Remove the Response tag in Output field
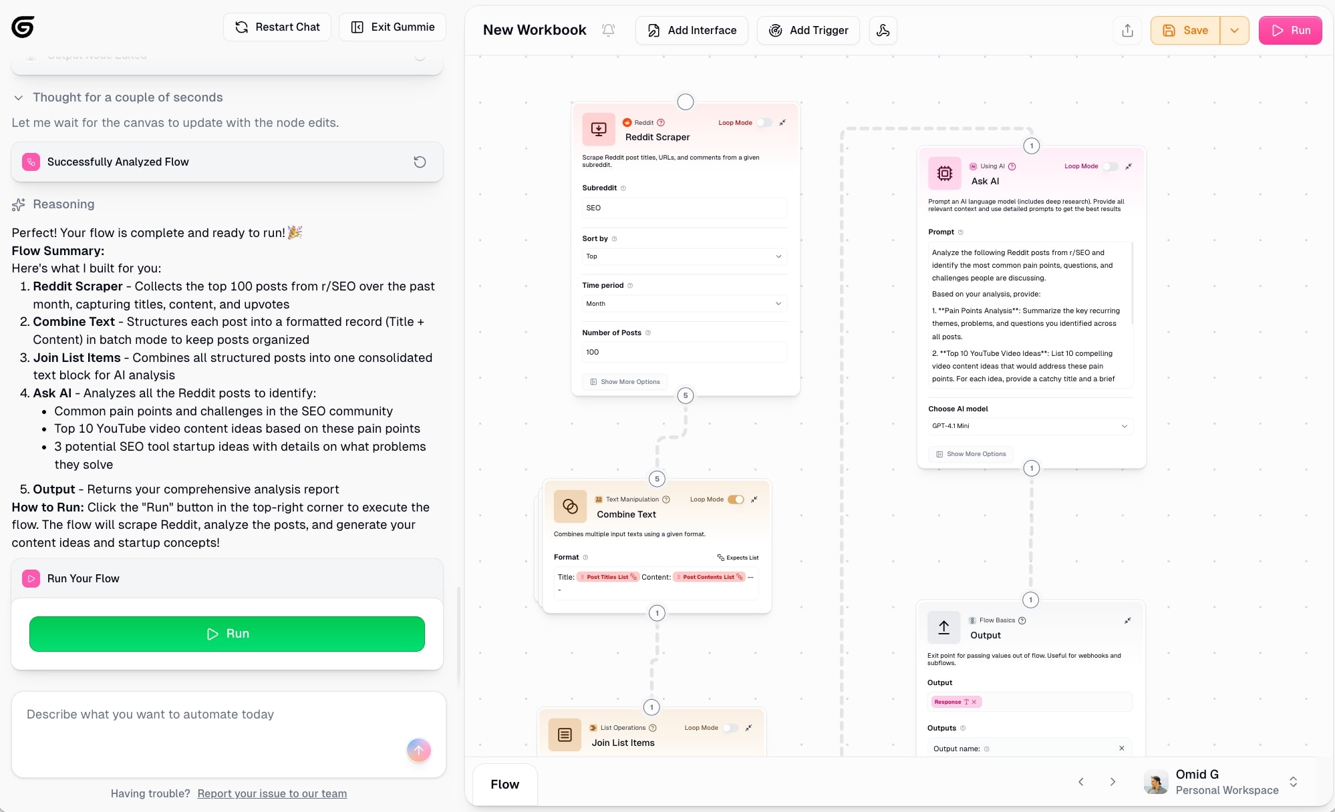This screenshot has height=812, width=1335. (974, 702)
